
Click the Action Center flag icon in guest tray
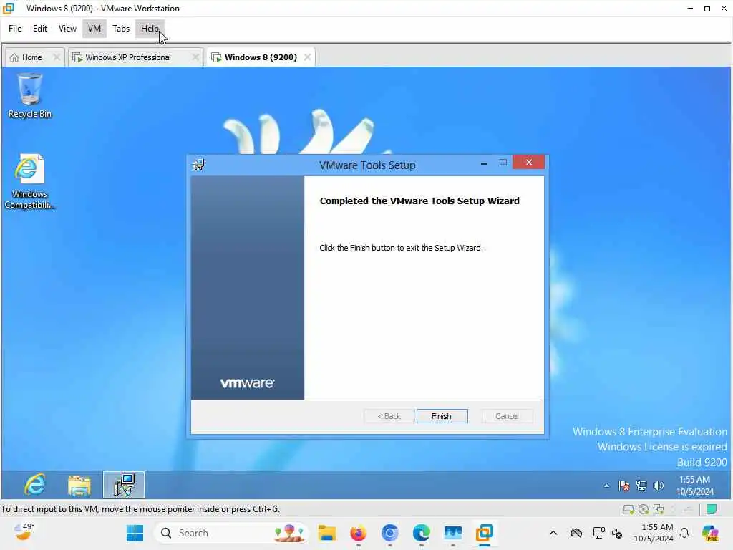click(623, 486)
